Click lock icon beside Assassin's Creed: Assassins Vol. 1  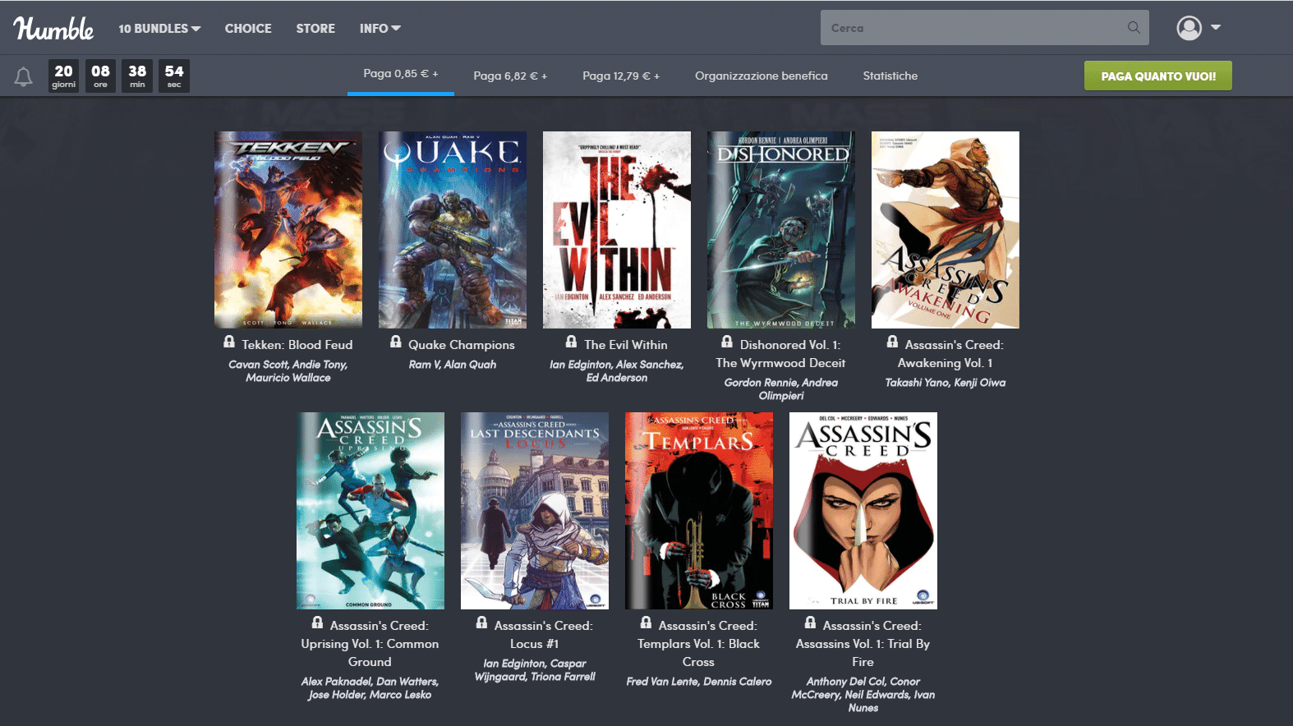click(810, 623)
